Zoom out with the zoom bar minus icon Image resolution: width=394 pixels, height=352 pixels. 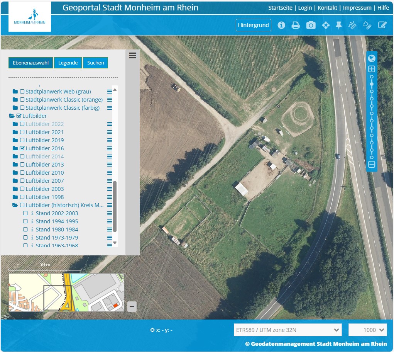[372, 165]
